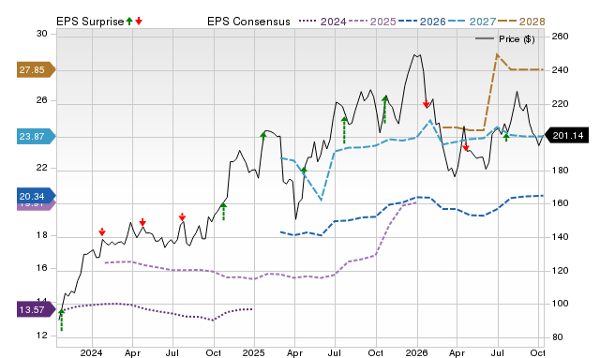Click the green surprise arrow near July 2026
This screenshot has width=600, height=358.
click(506, 138)
